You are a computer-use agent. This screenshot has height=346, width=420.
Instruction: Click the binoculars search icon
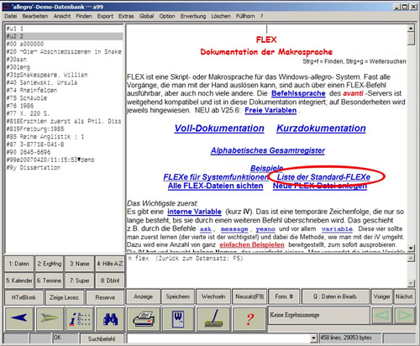tap(110, 318)
